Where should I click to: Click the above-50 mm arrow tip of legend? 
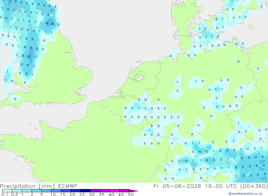[134, 191]
